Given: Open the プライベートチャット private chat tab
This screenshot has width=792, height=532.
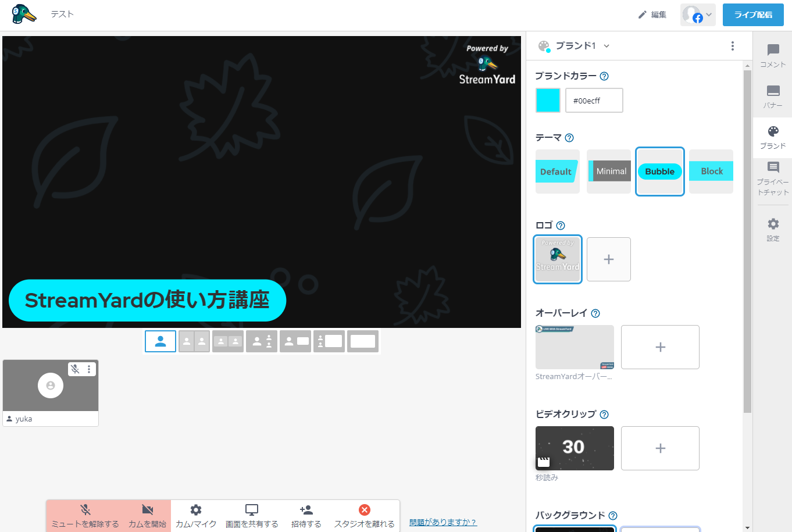Looking at the screenshot, I should [x=773, y=178].
